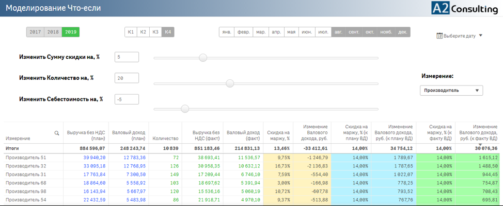Click the sort arrow above last column
The height and width of the screenshot is (206, 503).
pos(480,144)
